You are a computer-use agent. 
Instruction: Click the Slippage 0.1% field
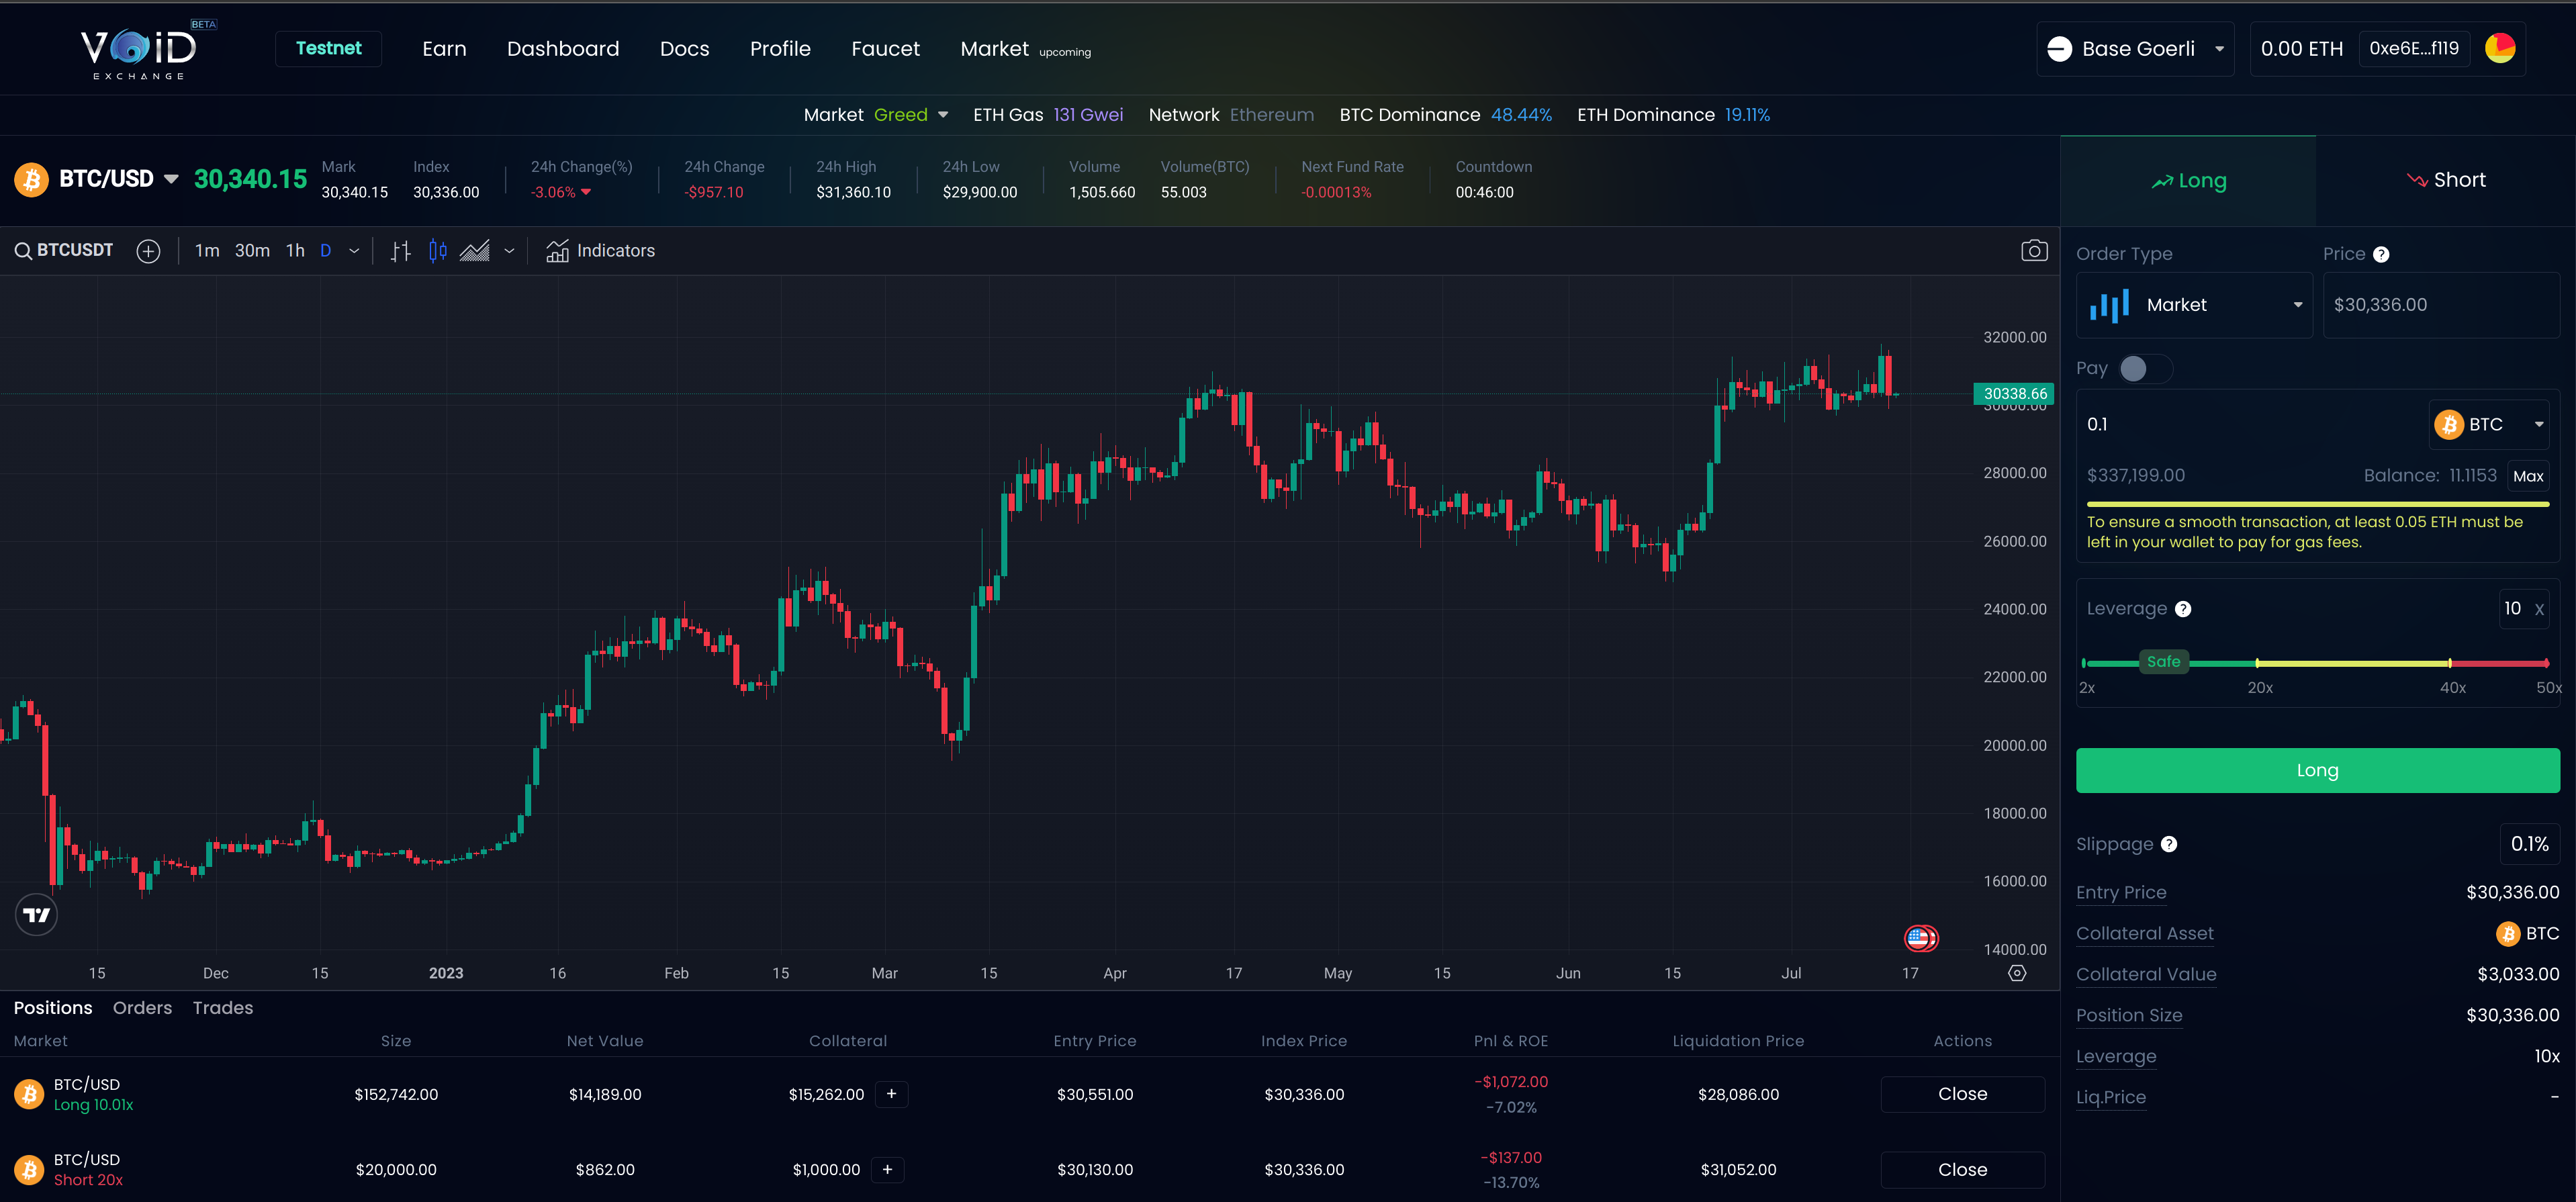coord(2529,844)
